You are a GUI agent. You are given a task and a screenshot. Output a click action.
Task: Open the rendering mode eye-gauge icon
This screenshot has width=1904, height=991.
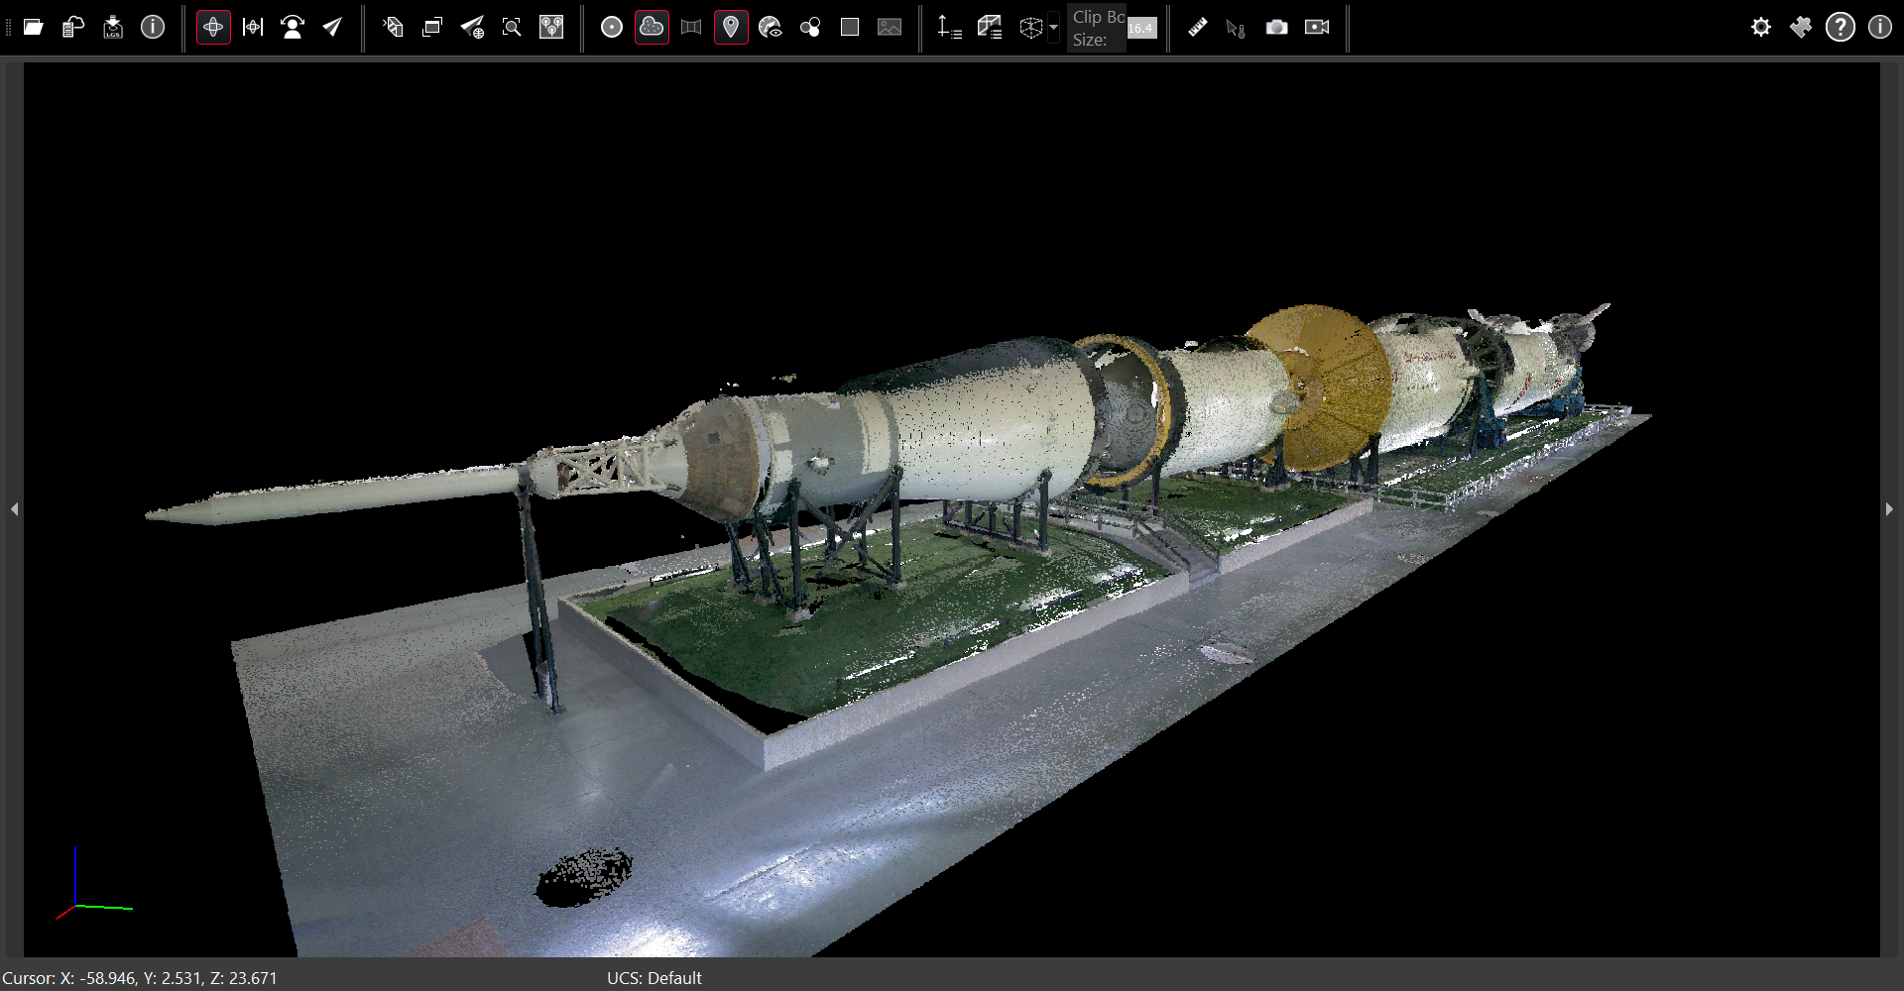point(771,27)
